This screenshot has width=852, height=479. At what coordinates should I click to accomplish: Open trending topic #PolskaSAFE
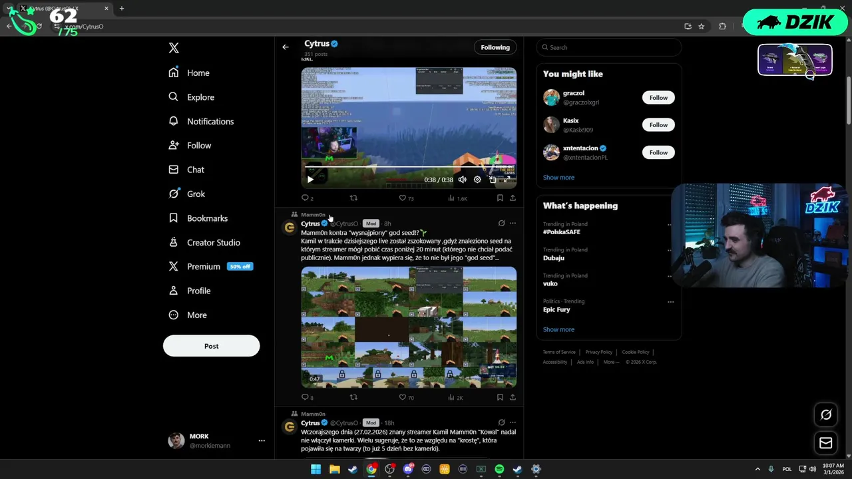pos(562,232)
